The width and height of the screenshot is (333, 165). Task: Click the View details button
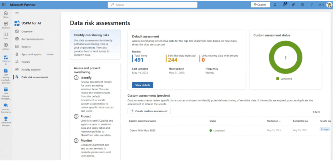click(142, 85)
